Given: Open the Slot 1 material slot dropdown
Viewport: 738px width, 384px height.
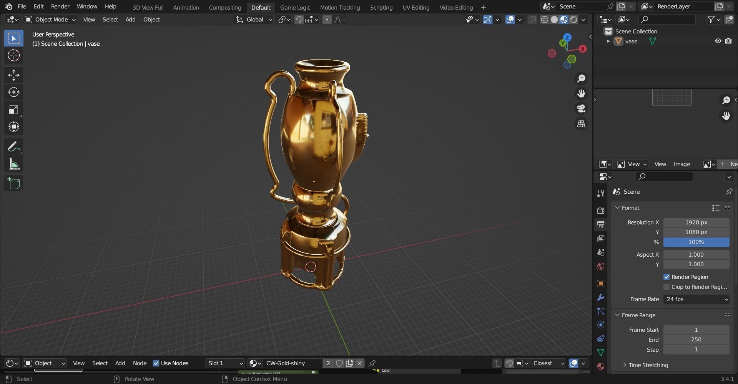Looking at the screenshot, I should click(225, 363).
